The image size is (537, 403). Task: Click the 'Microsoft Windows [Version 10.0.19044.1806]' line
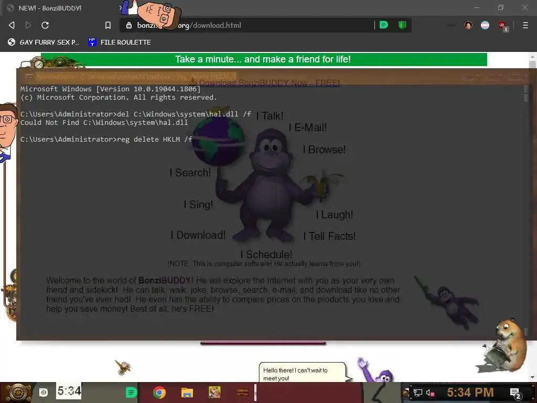(110, 89)
